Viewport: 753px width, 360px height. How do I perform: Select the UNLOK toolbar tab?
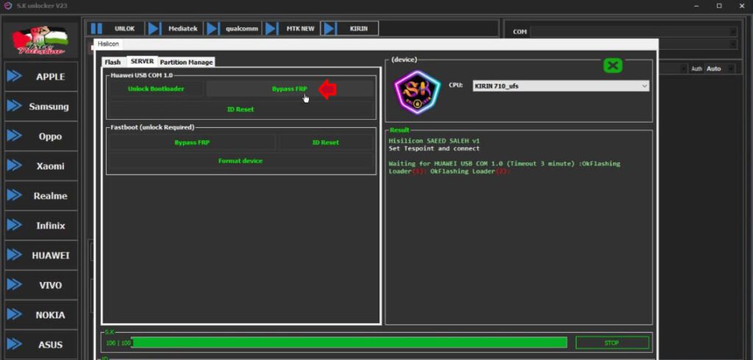(x=115, y=29)
